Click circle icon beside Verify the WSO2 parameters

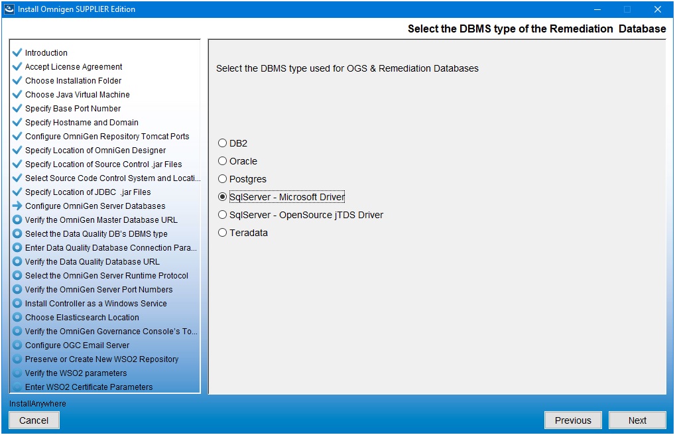pyautogui.click(x=17, y=373)
